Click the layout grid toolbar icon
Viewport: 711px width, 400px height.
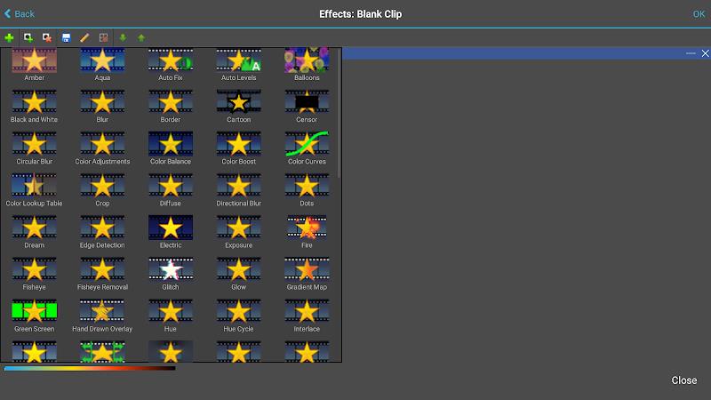pyautogui.click(x=103, y=37)
